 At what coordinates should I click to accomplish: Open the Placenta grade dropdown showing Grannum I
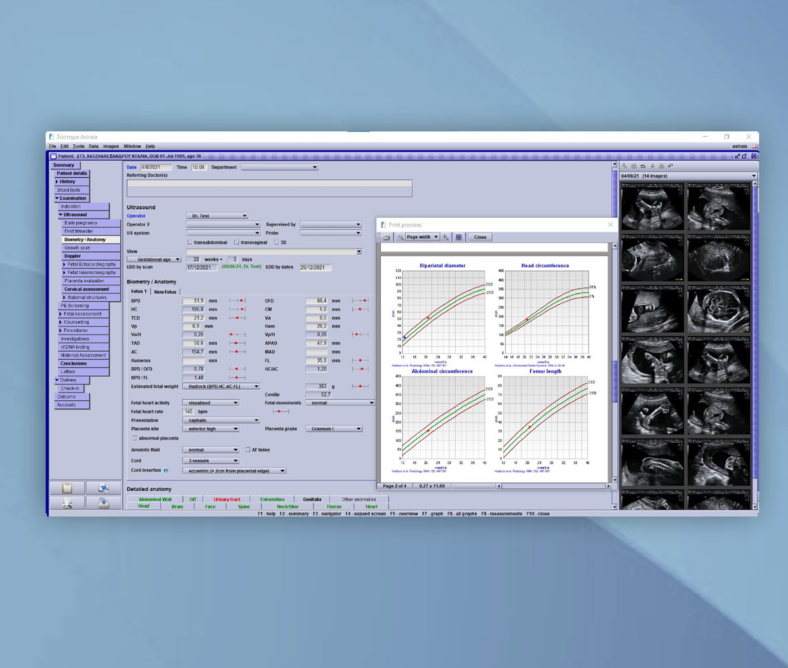pos(334,428)
